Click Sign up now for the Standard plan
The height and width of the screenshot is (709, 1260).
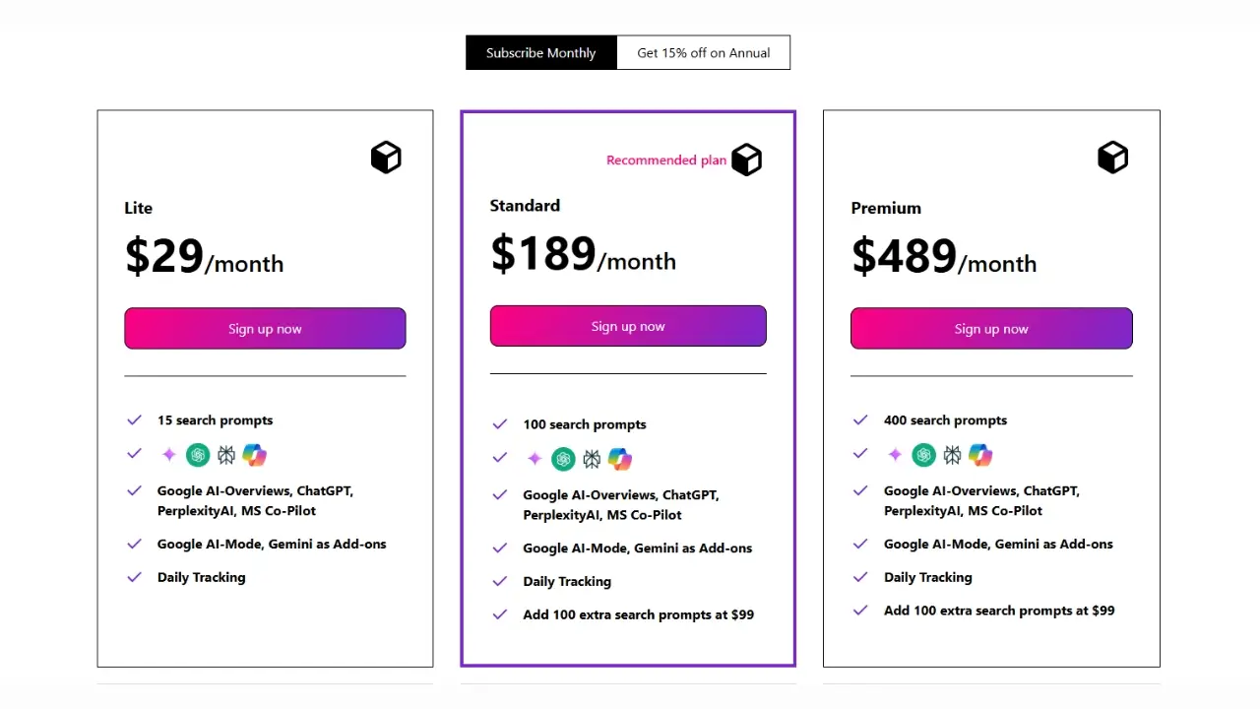click(628, 325)
